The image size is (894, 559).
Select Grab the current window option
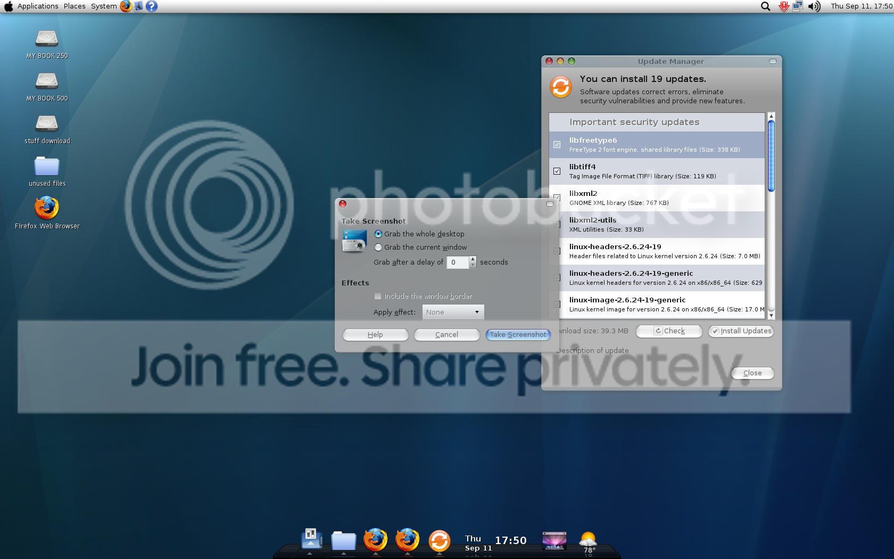(x=378, y=248)
